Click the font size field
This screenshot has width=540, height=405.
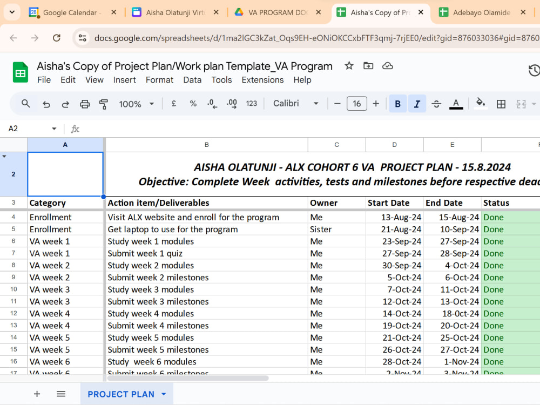click(356, 104)
